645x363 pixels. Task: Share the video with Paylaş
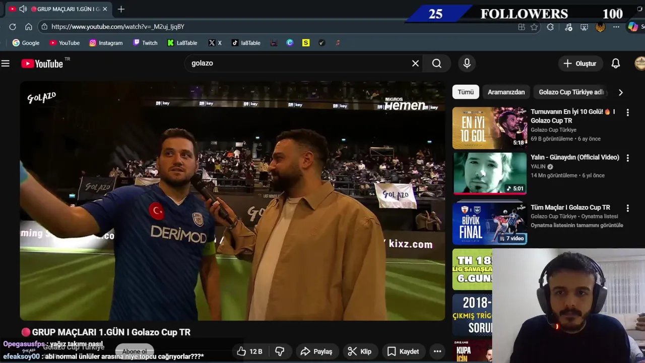click(x=316, y=351)
